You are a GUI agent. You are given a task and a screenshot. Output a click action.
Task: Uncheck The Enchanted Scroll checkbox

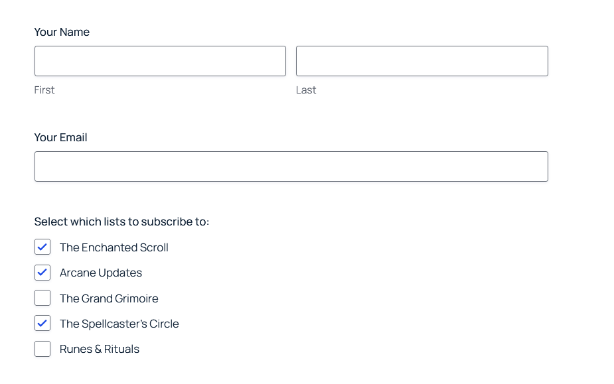coord(42,247)
